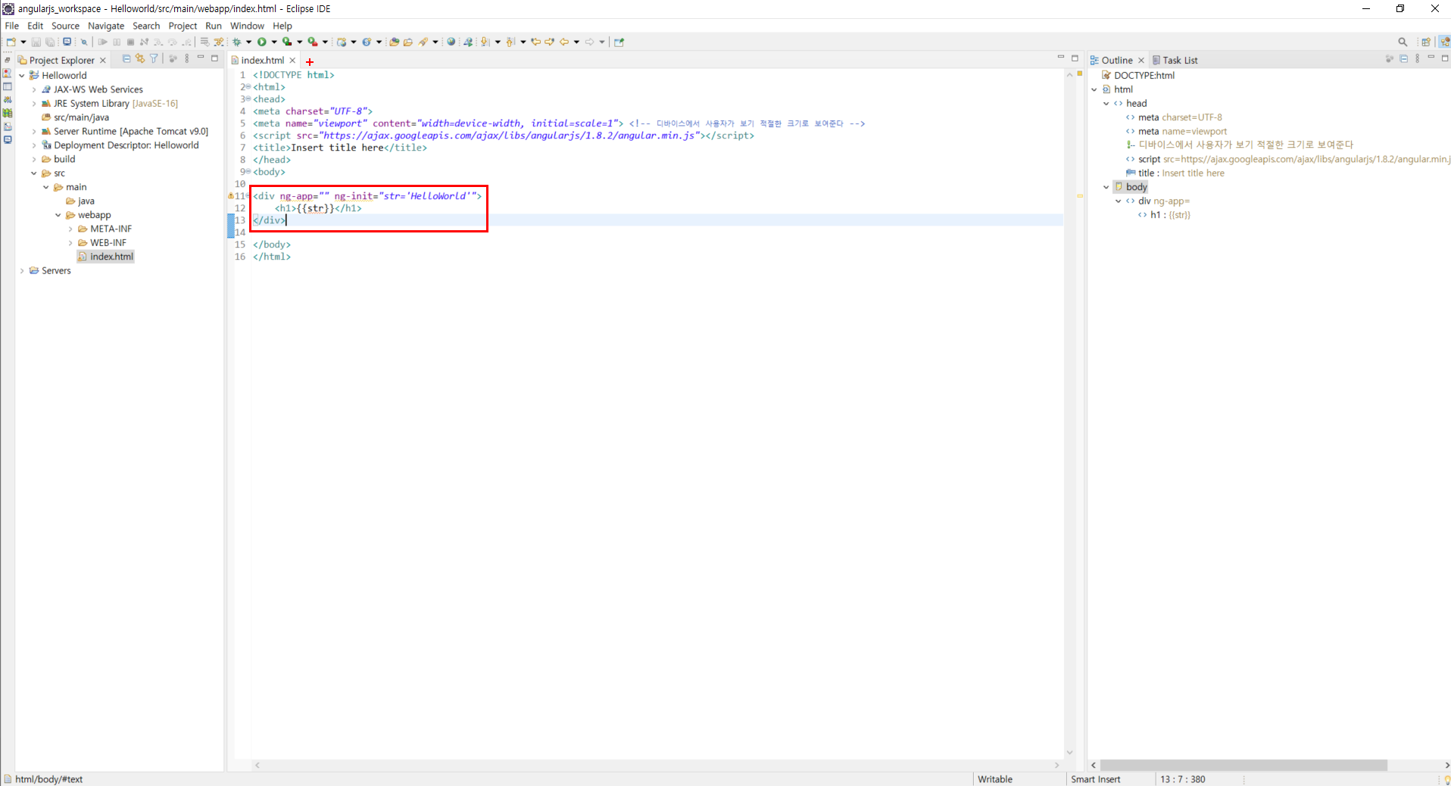Screen dimensions: 1451x786
Task: Toggle Link with Editor in Project Explorer
Action: coord(140,59)
